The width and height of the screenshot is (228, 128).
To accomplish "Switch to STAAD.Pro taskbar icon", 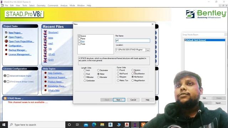I will tap(135, 125).
